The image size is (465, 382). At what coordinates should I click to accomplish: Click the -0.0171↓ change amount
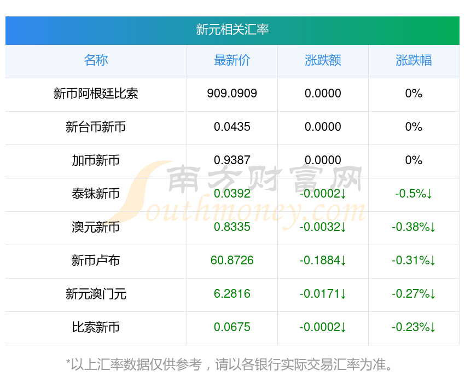pyautogui.click(x=323, y=294)
